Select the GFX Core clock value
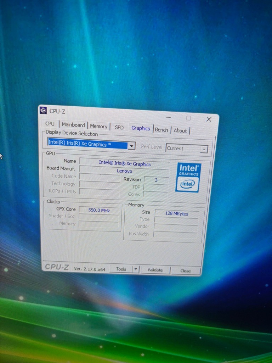The image size is (272, 363). click(x=99, y=210)
